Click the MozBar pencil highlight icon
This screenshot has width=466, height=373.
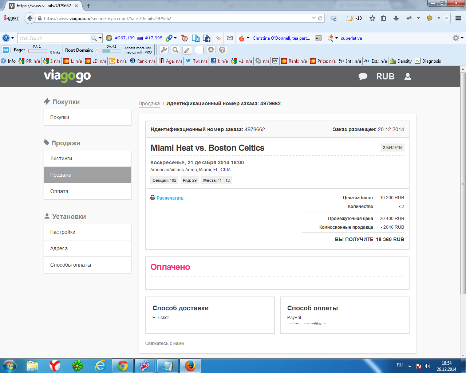click(187, 50)
